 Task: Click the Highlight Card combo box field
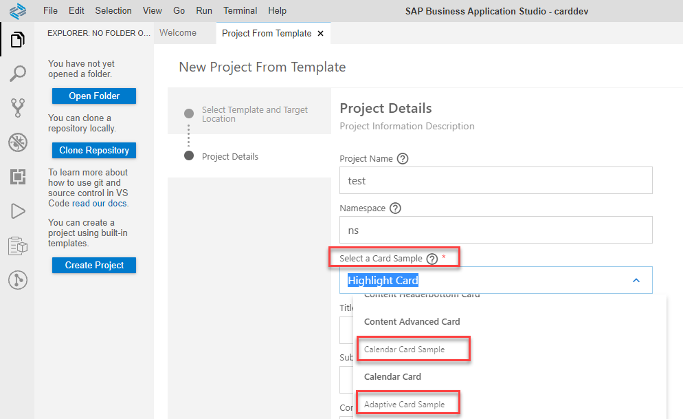pos(495,280)
